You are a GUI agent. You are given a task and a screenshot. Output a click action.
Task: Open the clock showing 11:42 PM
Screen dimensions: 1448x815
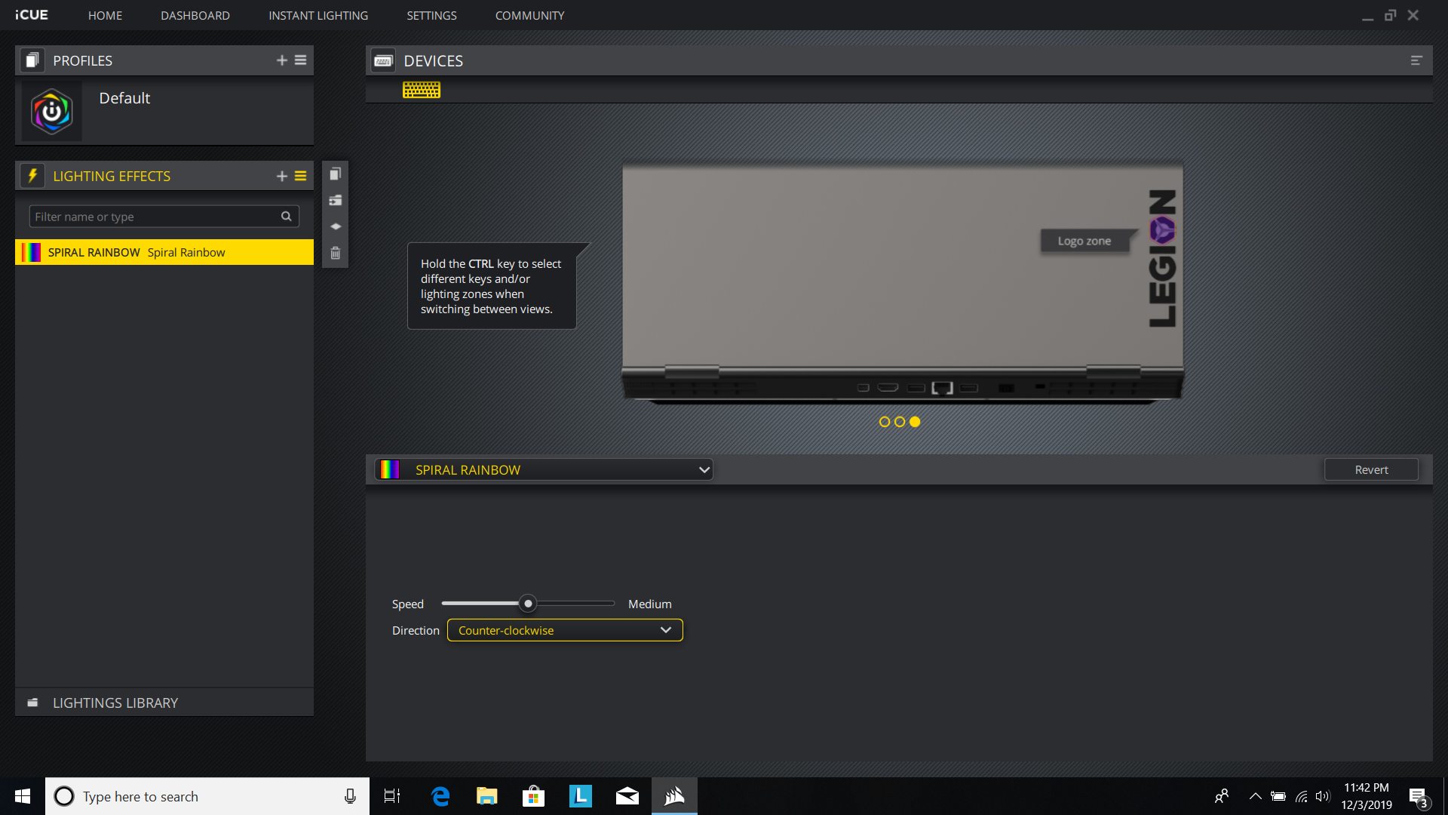[1367, 796]
